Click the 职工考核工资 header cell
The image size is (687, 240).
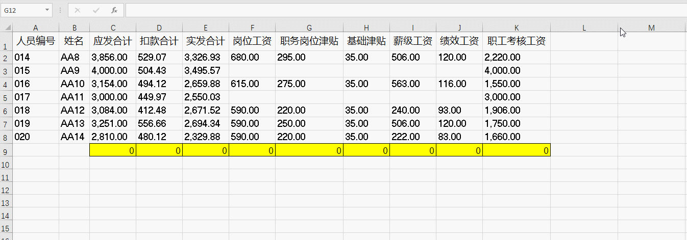click(x=517, y=42)
